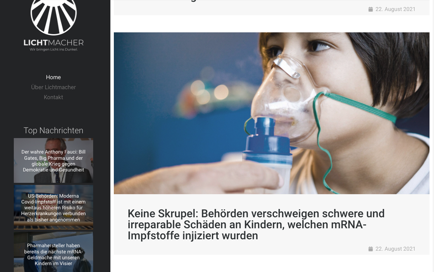The width and height of the screenshot is (434, 272).
Task: Click the Lichtmacher sunburst logo
Action: coord(53,16)
